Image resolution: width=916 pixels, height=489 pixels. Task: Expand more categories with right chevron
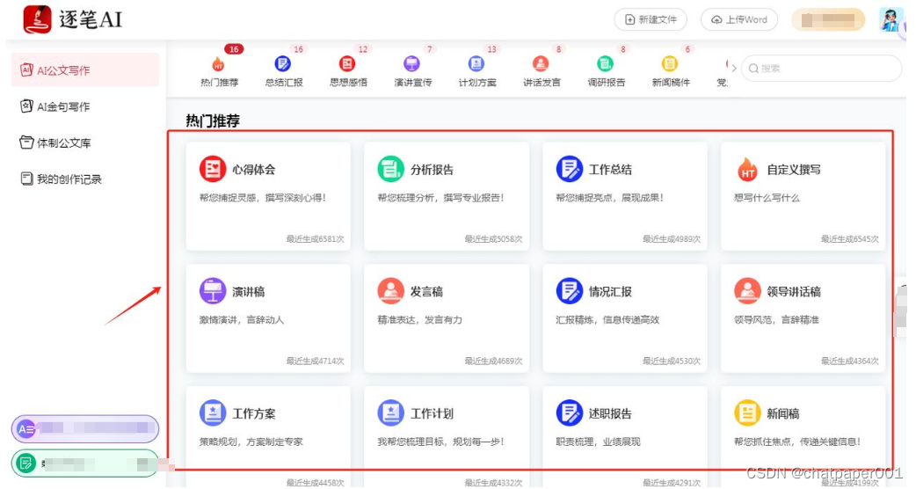pyautogui.click(x=734, y=68)
